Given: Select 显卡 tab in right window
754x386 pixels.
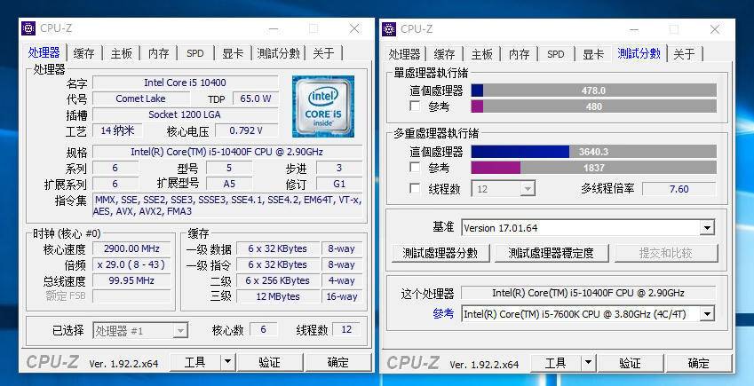Looking at the screenshot, I should click(593, 54).
